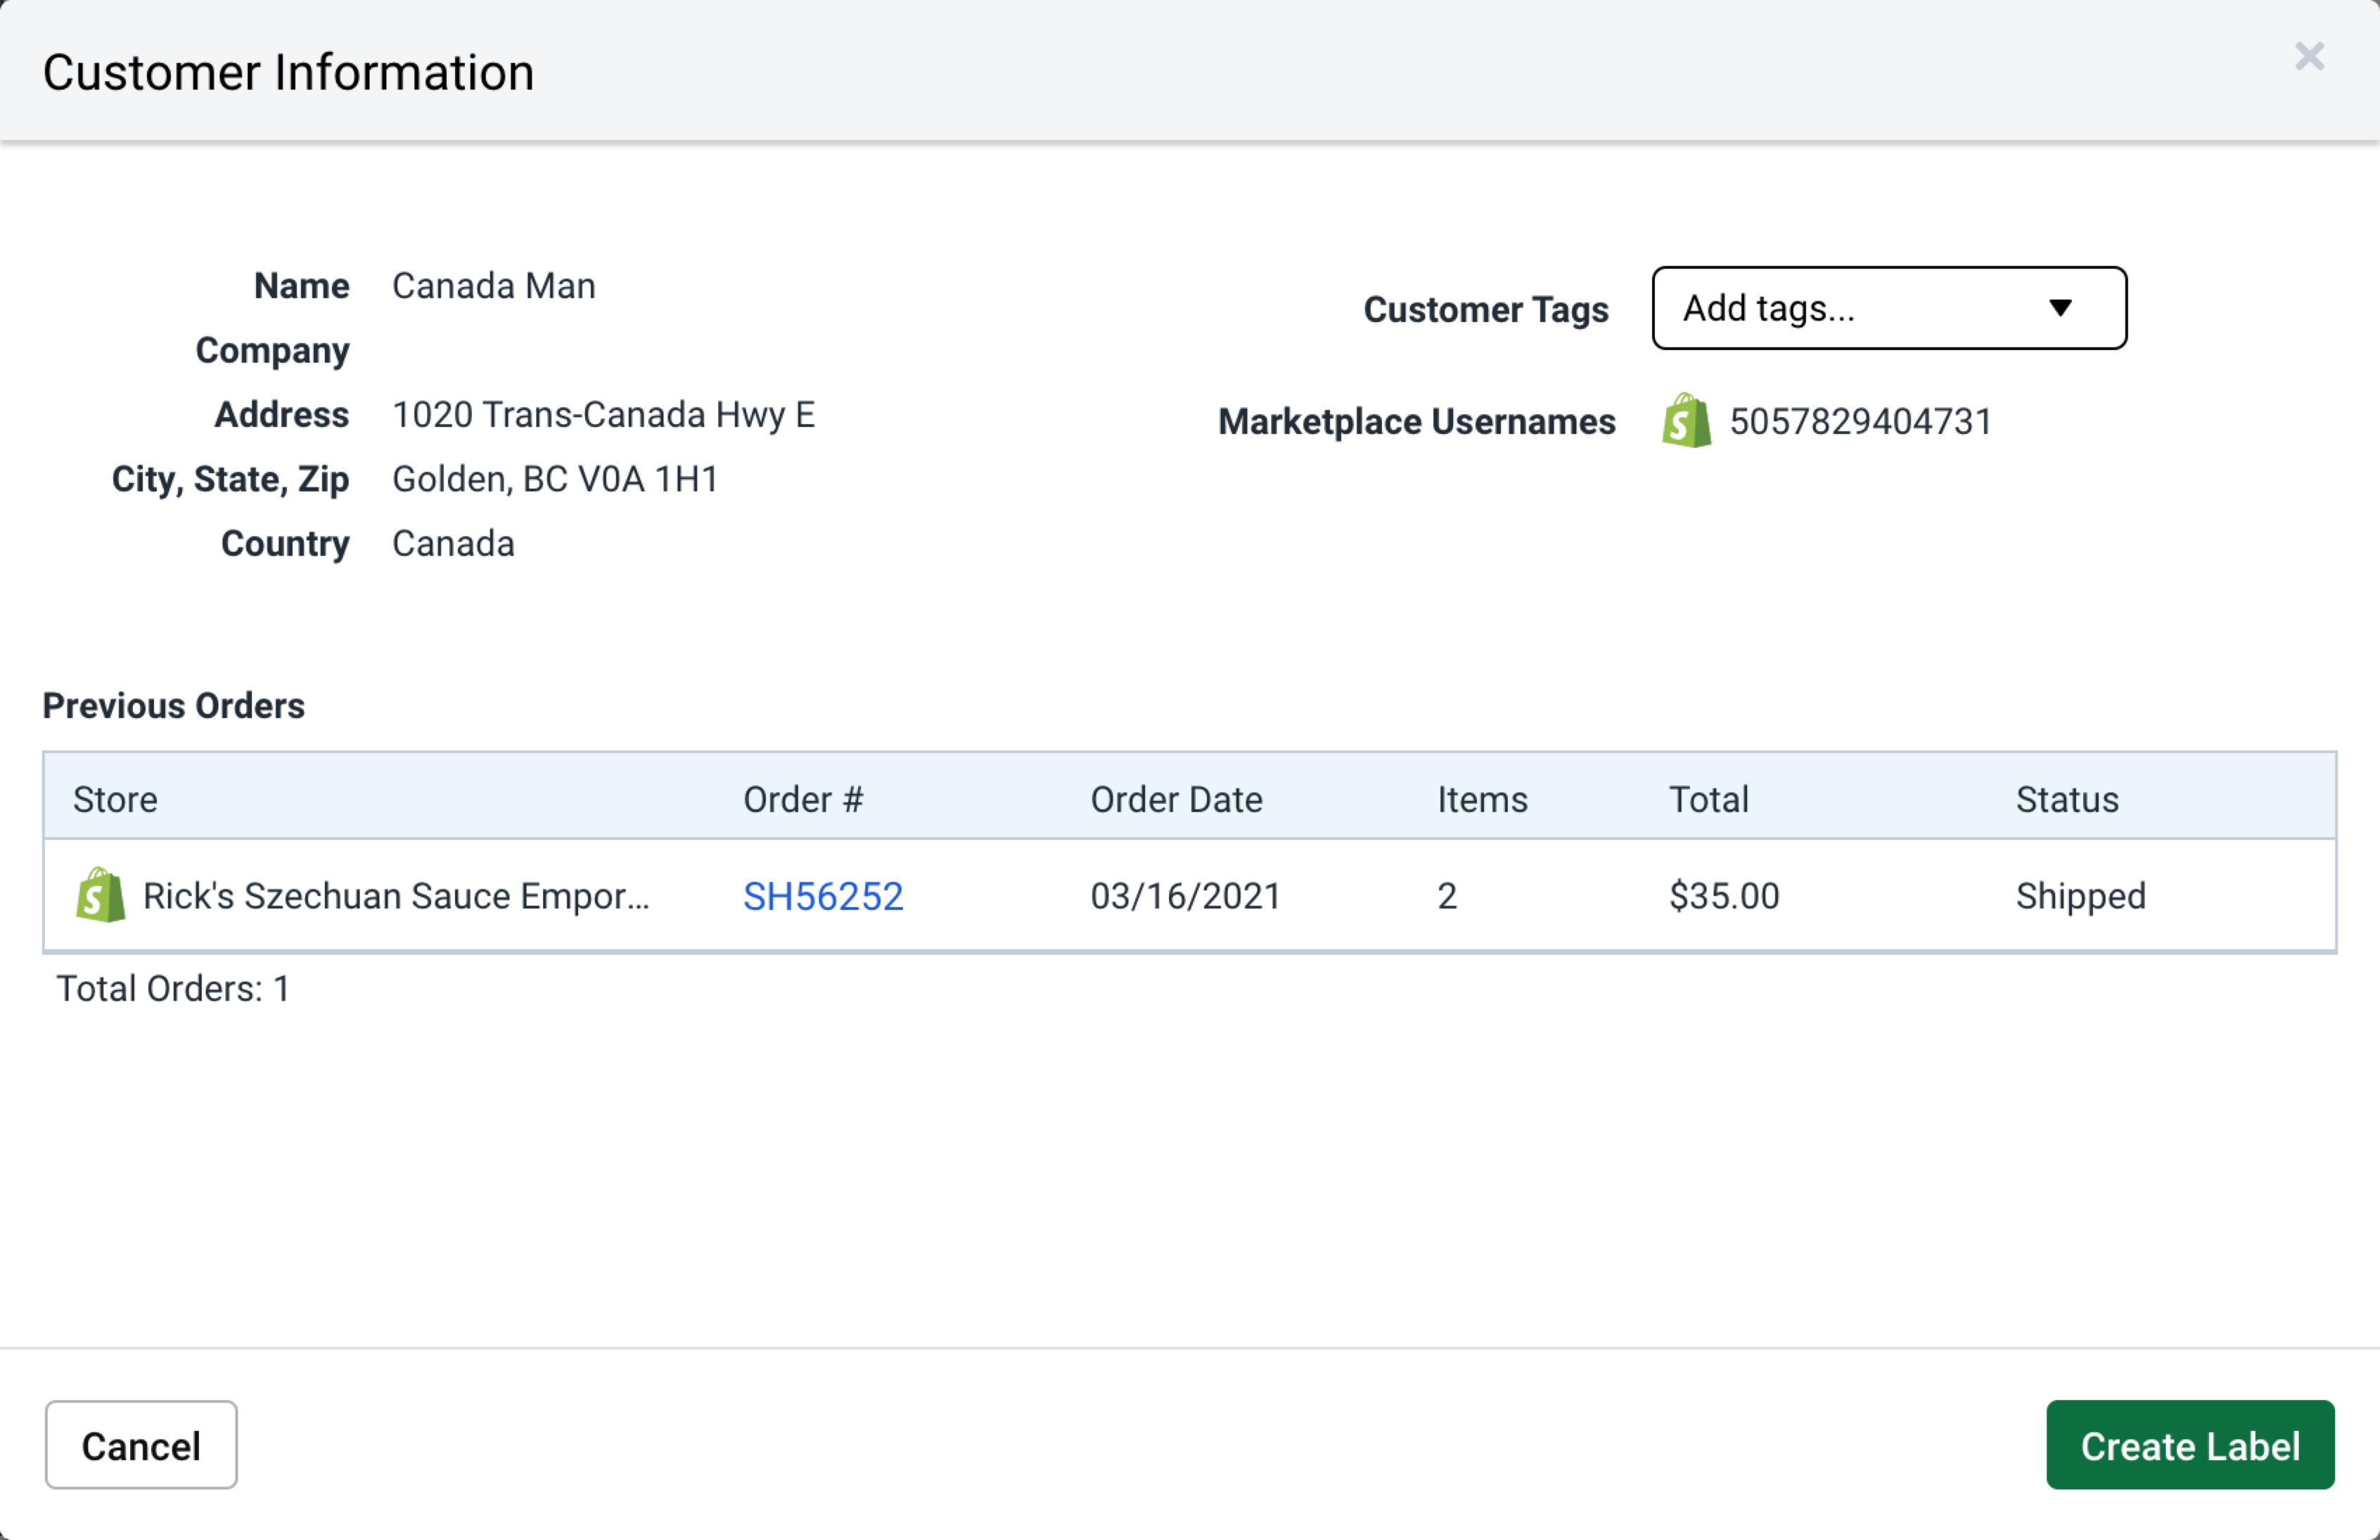
Task: Dismiss the dialog with the X icon
Action: pyautogui.click(x=2310, y=57)
